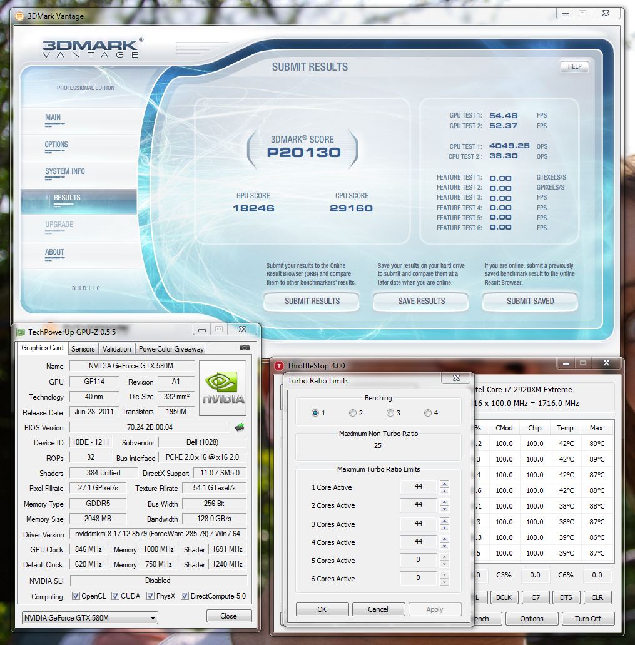Image resolution: width=635 pixels, height=645 pixels.
Task: Click the CPU score value 29160
Action: point(351,208)
